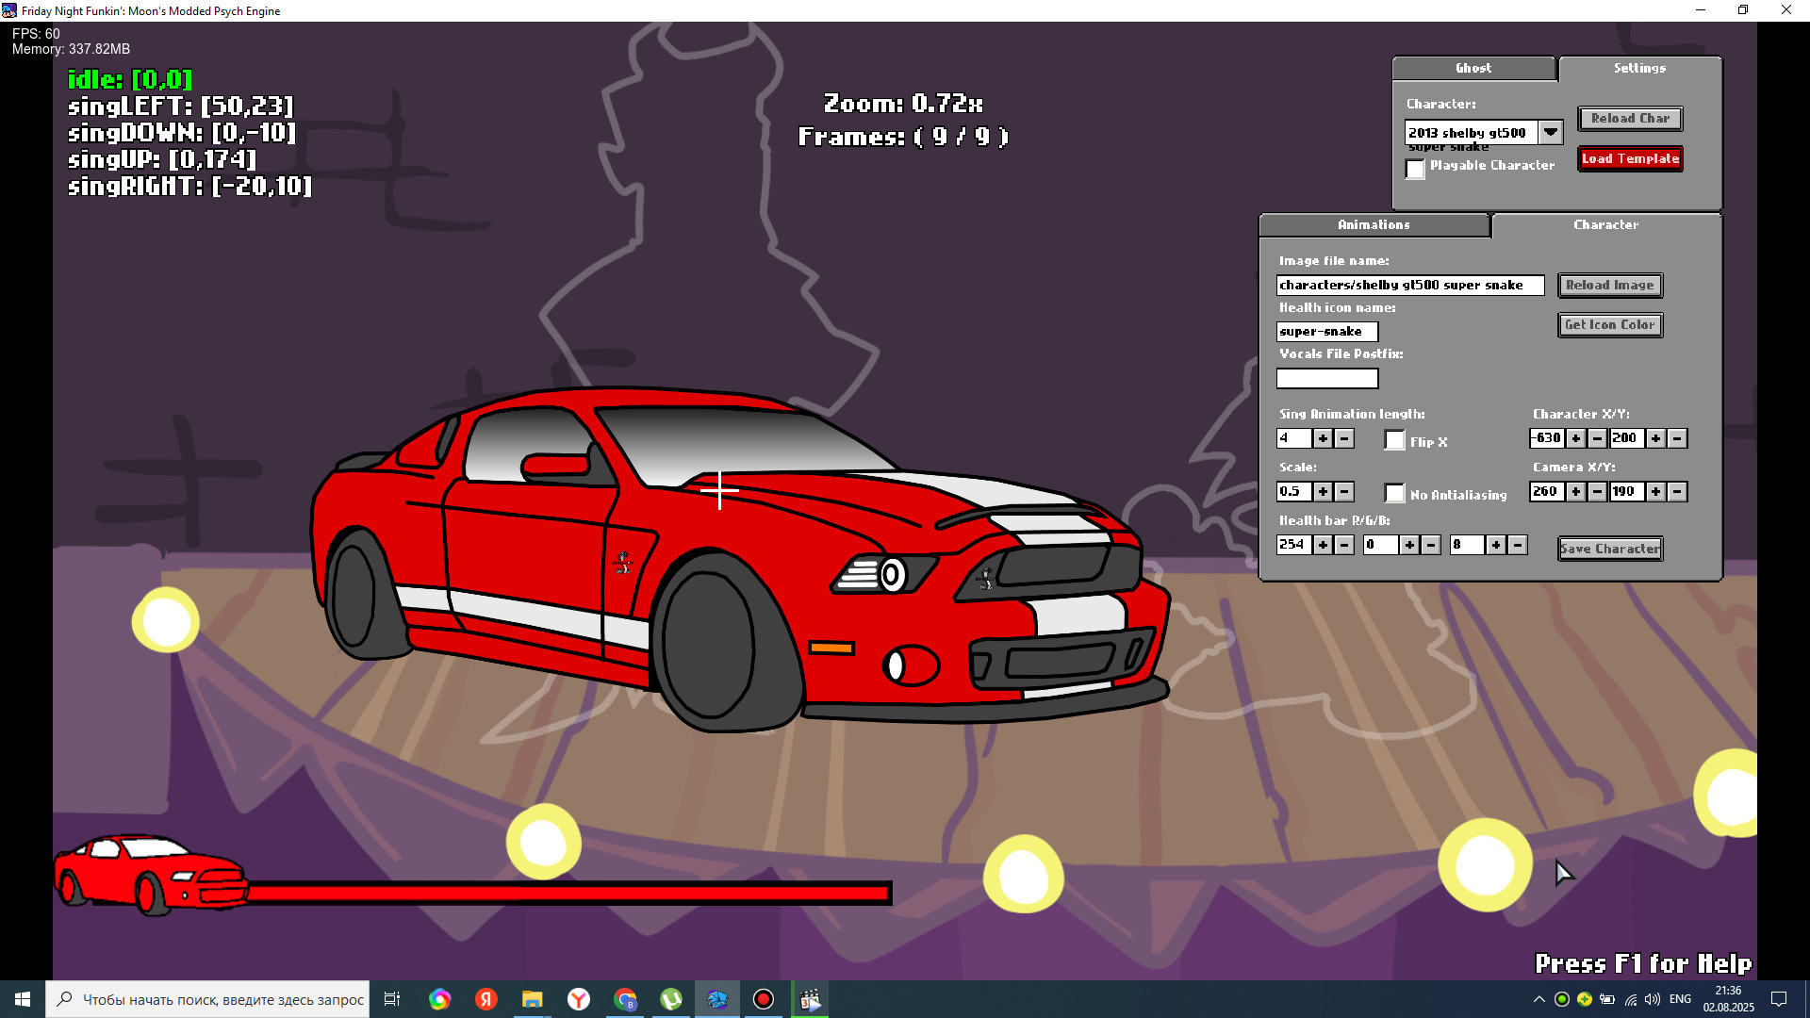Viewport: 1810px width, 1018px height.
Task: Increase Character X coordinate
Action: (x=1576, y=438)
